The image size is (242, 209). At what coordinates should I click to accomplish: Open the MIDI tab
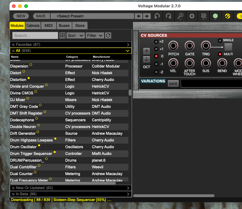click(49, 26)
